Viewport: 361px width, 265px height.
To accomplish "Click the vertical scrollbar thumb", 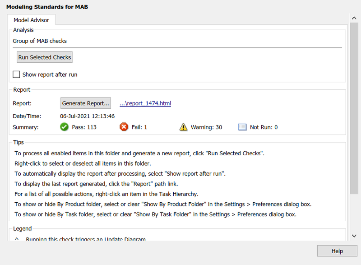I will pos(354,108).
